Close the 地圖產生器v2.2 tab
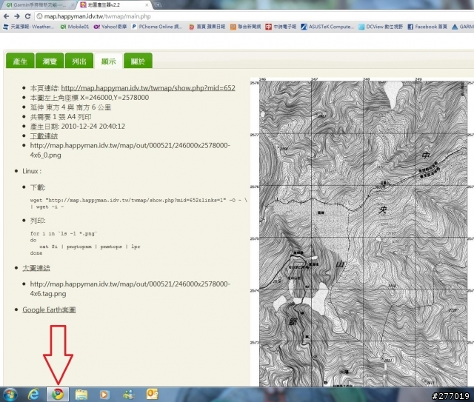This screenshot has width=474, height=402. (147, 5)
